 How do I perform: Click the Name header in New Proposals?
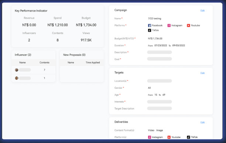(71, 62)
